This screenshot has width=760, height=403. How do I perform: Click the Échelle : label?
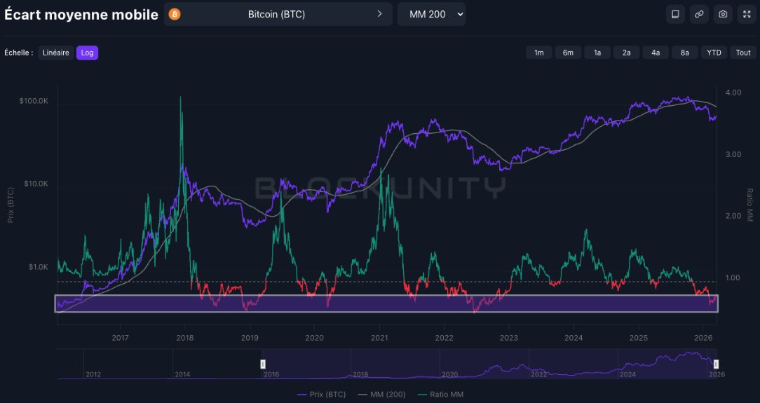click(19, 53)
